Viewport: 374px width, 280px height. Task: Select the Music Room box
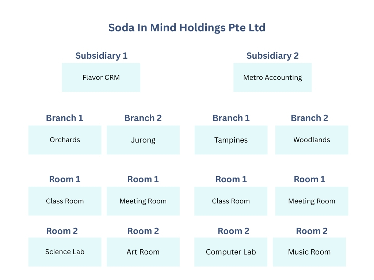(309, 252)
